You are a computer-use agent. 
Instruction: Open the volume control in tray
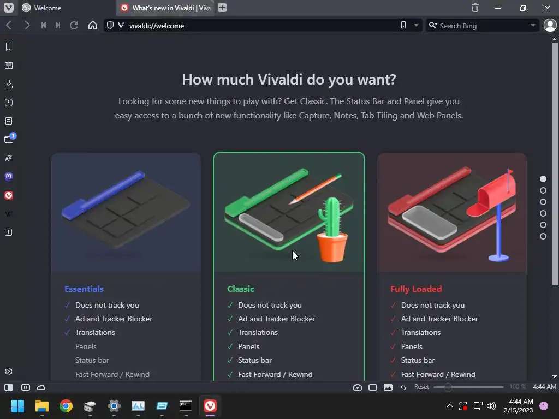[x=491, y=406]
